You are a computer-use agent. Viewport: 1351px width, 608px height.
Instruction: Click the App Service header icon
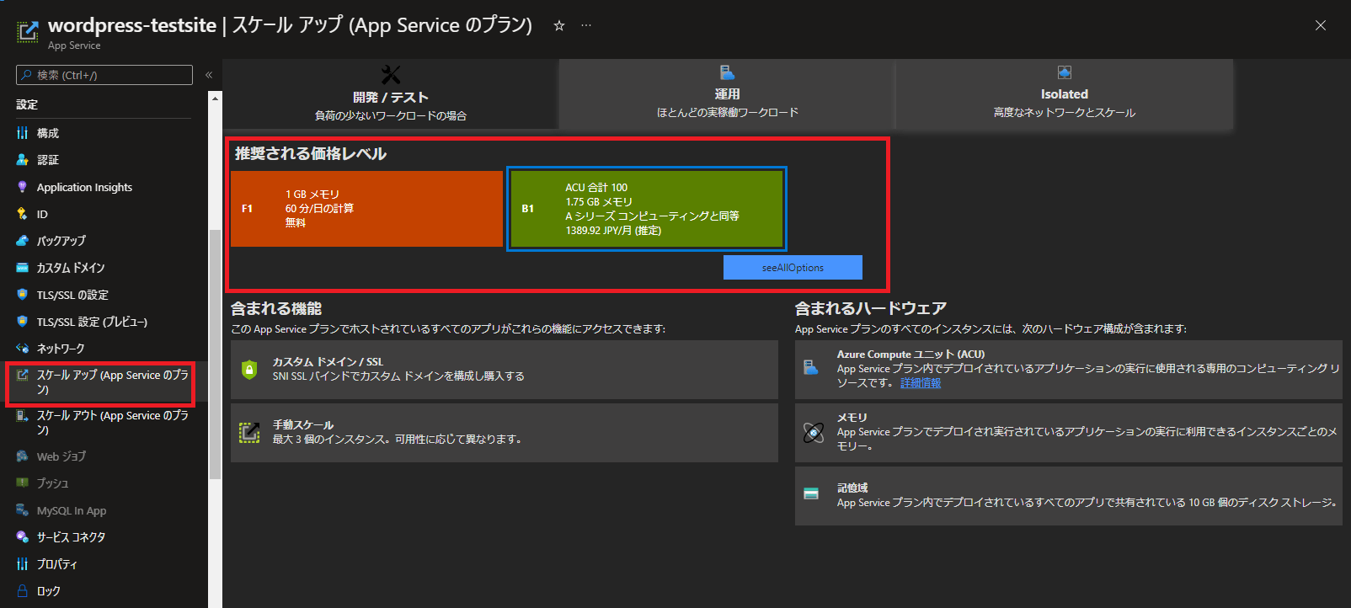tap(28, 32)
